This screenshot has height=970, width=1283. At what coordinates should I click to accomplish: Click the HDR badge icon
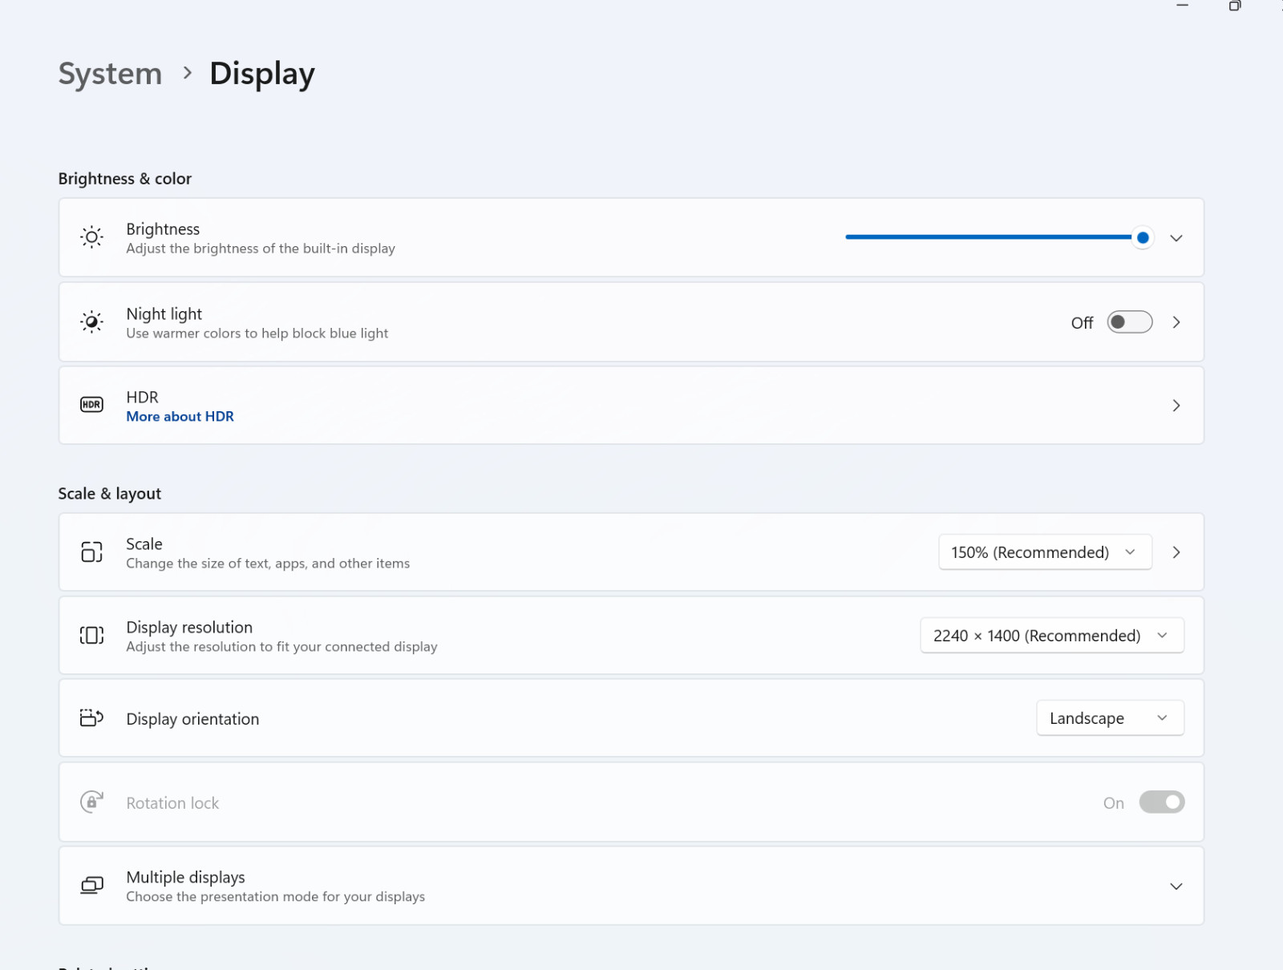point(91,405)
